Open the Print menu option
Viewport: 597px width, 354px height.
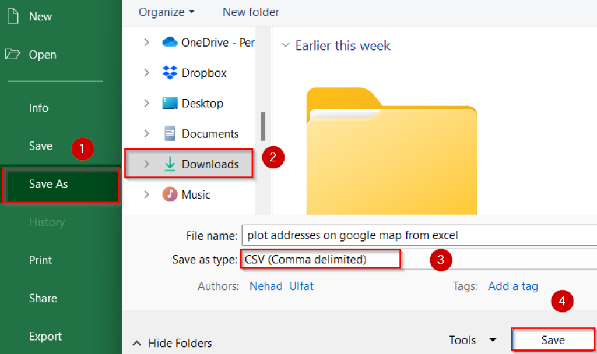(40, 260)
